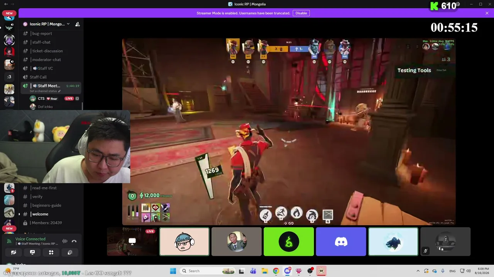Image resolution: width=494 pixels, height=277 pixels.
Task: Select the participant tile with suited man
Action: click(x=237, y=242)
